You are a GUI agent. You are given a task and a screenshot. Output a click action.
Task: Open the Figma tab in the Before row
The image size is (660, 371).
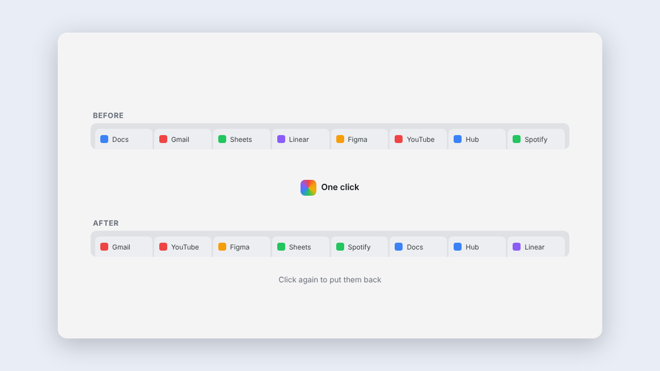(x=359, y=139)
